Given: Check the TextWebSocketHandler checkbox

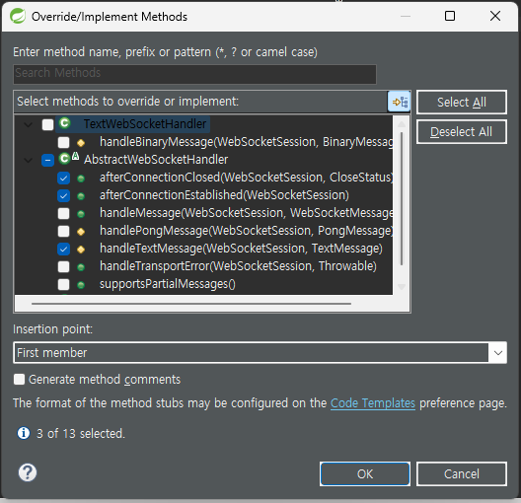Looking at the screenshot, I should (47, 125).
